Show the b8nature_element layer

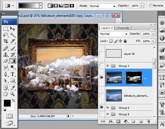[x=101, y=95]
